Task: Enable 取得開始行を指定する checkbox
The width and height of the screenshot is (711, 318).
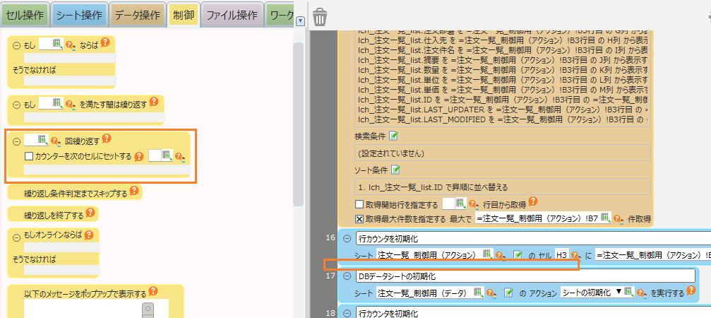Action: click(359, 204)
